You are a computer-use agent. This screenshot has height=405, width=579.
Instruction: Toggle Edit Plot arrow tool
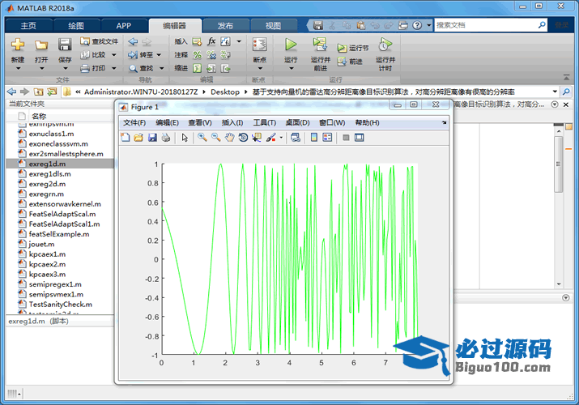coord(185,138)
